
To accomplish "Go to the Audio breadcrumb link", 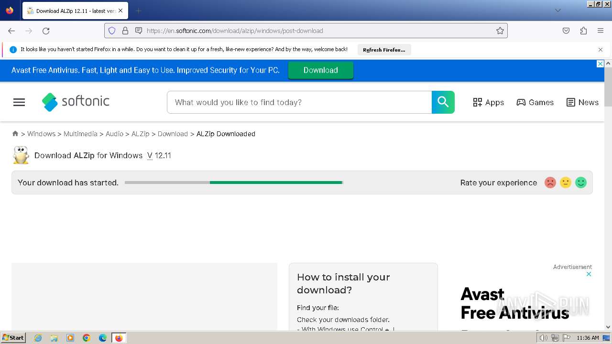I will click(x=114, y=134).
